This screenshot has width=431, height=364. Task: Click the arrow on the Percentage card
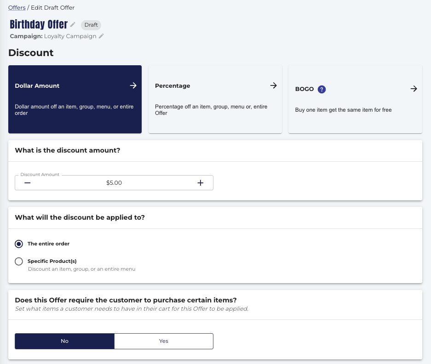coord(273,85)
